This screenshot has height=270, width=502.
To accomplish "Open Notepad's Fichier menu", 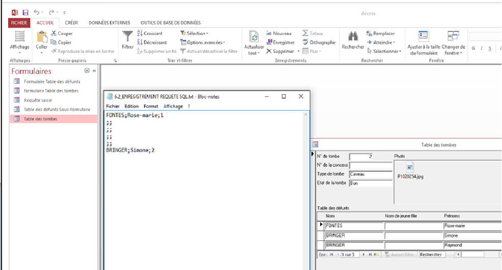I will [113, 106].
